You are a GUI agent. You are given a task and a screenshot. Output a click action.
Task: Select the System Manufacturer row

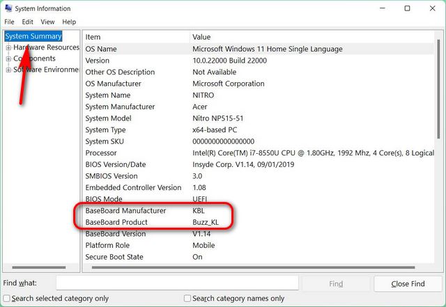259,107
